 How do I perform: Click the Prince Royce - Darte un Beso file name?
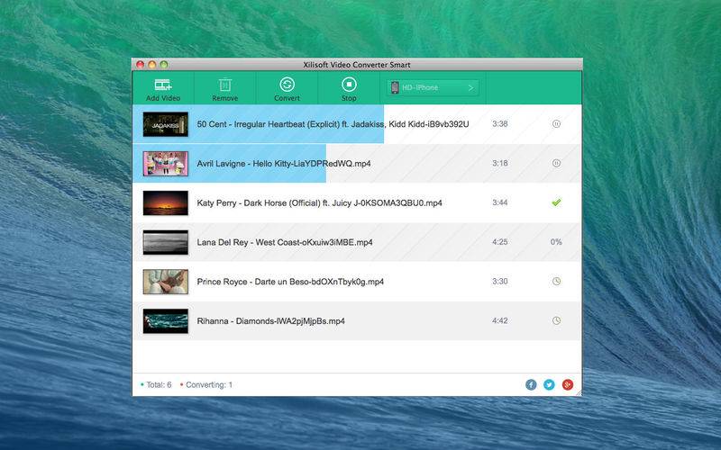290,282
